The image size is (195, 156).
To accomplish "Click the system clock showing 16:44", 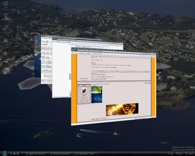I will coord(191,154).
